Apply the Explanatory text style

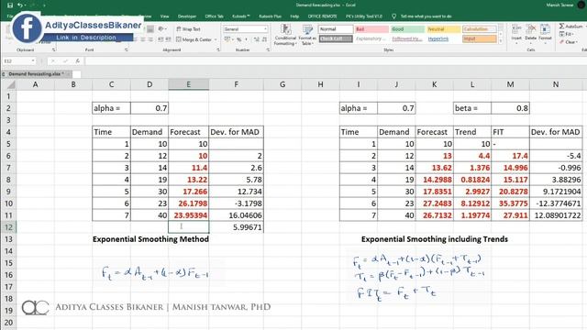coord(371,38)
